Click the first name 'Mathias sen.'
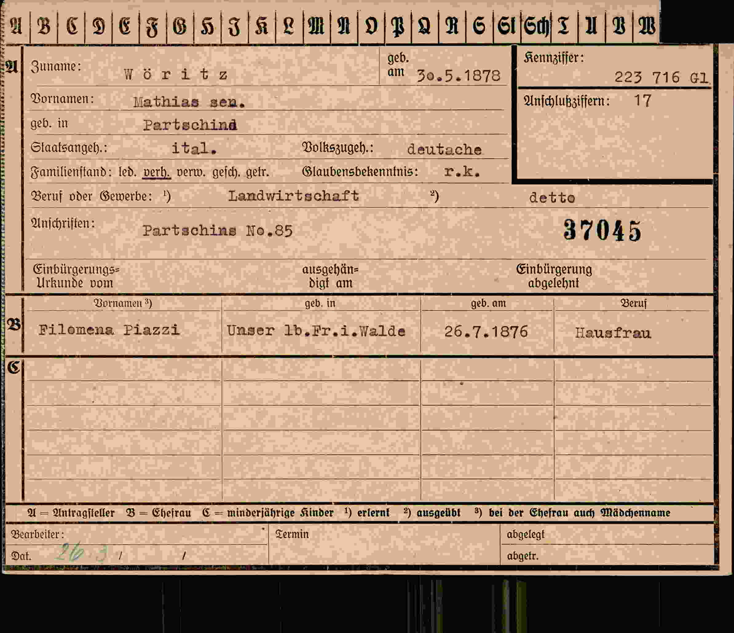The image size is (734, 633). (189, 102)
